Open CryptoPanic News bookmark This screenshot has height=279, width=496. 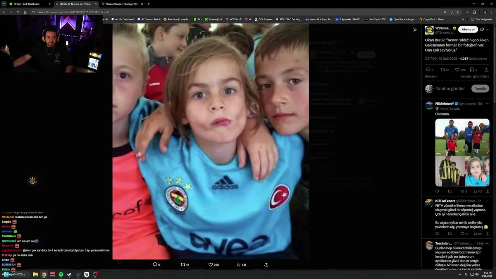432,19
